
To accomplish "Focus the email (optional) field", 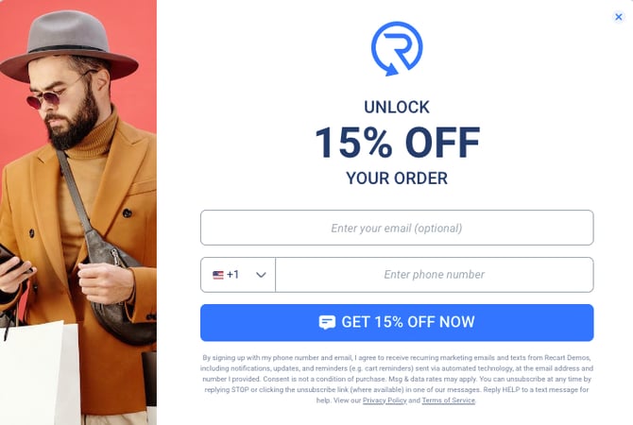I will (x=397, y=228).
